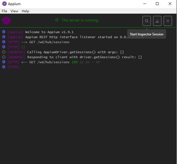Click the 'Start Inspector Session' tooltip
Viewport: 177px width, 164px height.
click(x=146, y=34)
